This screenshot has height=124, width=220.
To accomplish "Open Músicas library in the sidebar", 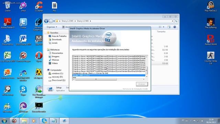I will pyautogui.click(x=55, y=60).
